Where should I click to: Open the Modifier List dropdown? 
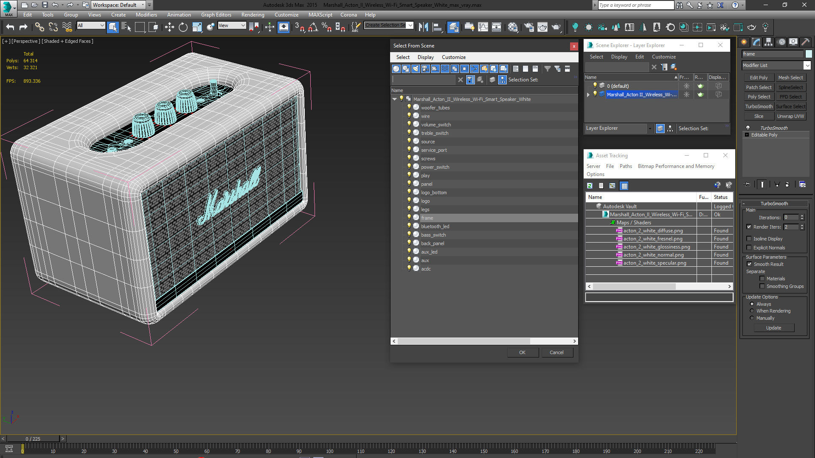[807, 65]
